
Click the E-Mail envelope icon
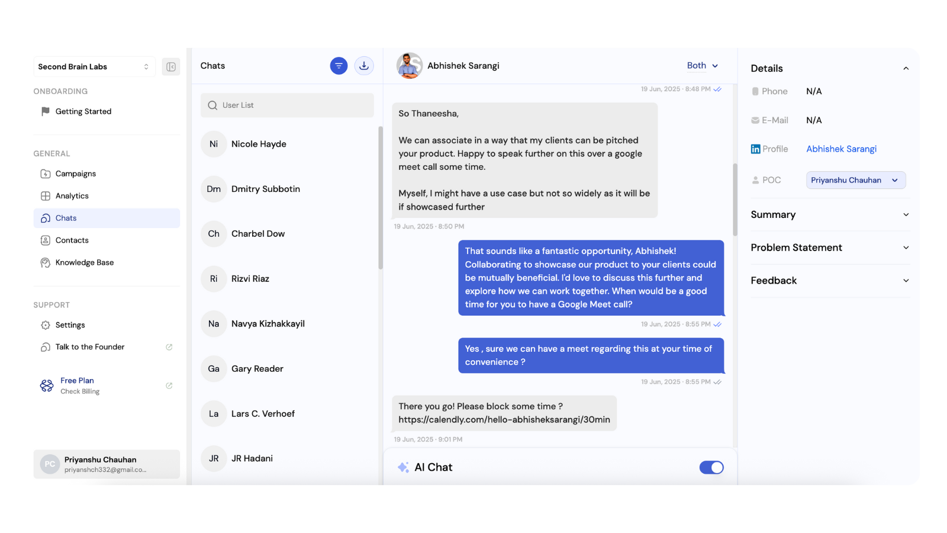coord(755,120)
